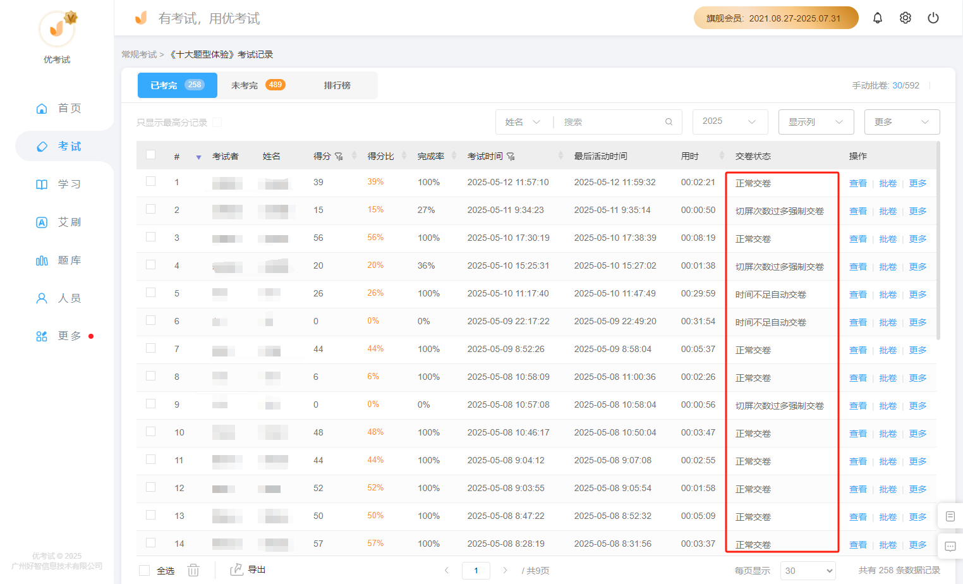Click the search magnifier icon
This screenshot has height=584, width=963.
point(669,122)
